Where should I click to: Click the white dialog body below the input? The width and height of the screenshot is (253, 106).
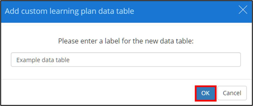click(126, 73)
